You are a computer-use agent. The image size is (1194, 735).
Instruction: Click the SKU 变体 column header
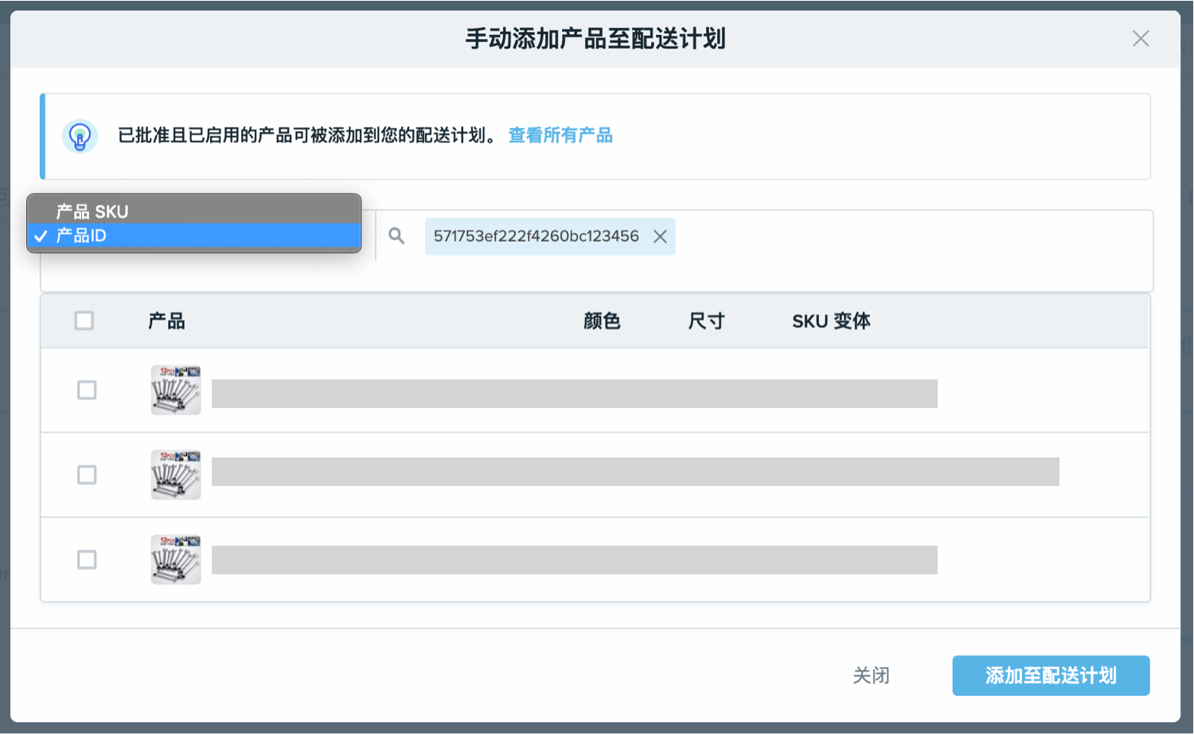point(831,321)
